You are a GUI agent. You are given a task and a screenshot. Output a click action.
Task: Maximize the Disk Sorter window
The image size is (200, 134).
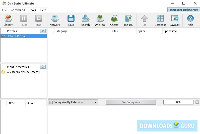pos(184,3)
